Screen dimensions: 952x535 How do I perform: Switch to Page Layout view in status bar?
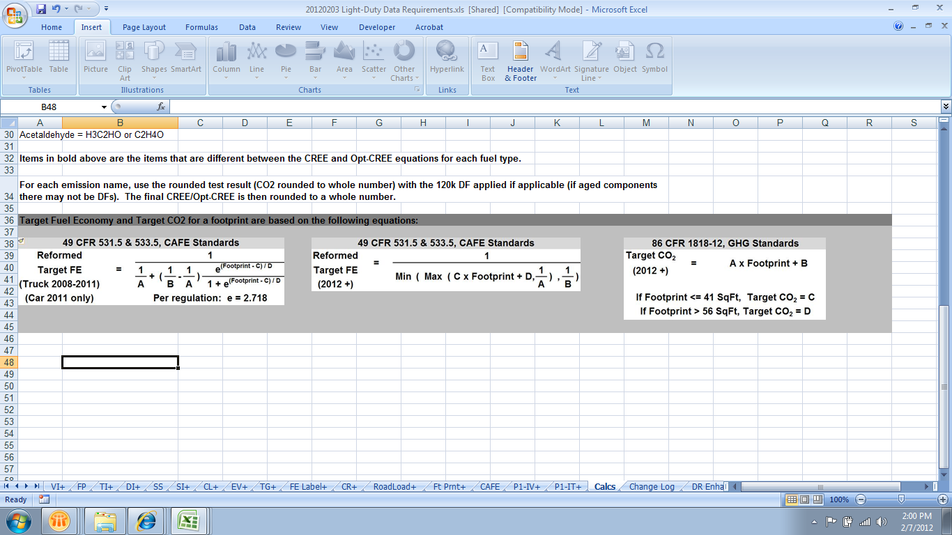[x=804, y=499]
